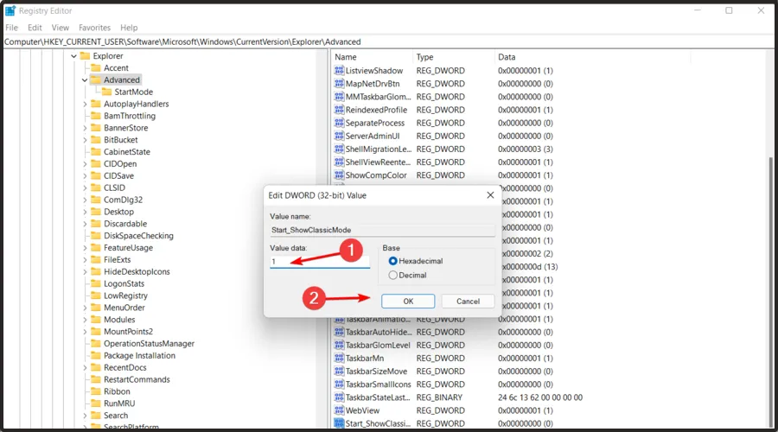778x432 pixels.
Task: Collapse the Explorer key node
Action: pyautogui.click(x=74, y=56)
